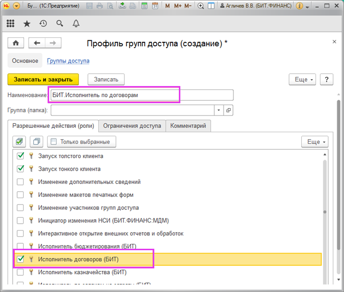Viewport: 344px width, 292px height.
Task: Switch to 'Комментарий' tab
Action: point(188,126)
